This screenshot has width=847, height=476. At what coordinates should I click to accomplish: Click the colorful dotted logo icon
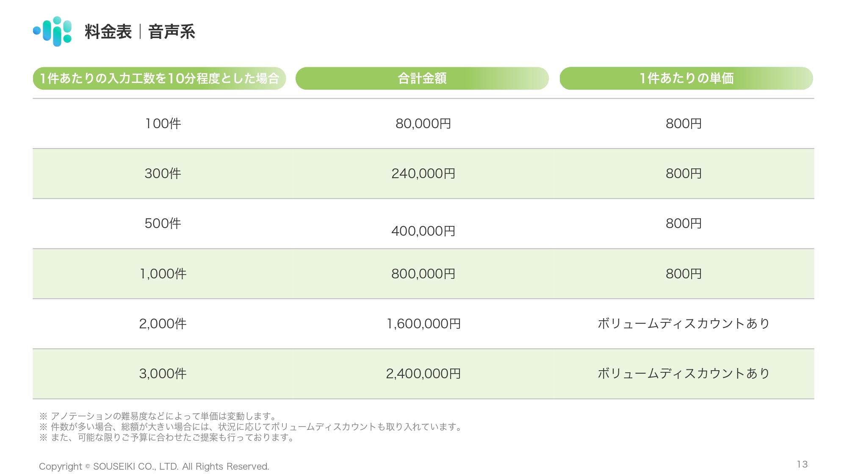(53, 31)
